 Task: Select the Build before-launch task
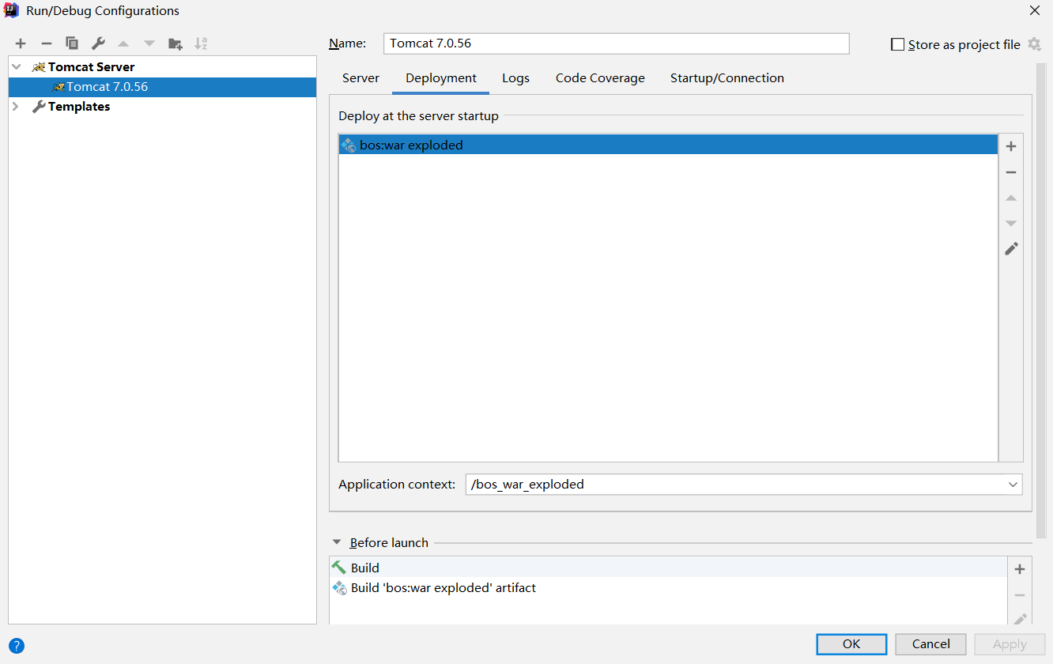(668, 568)
